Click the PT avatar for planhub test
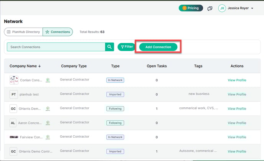264x161 pixels. [x=13, y=94]
